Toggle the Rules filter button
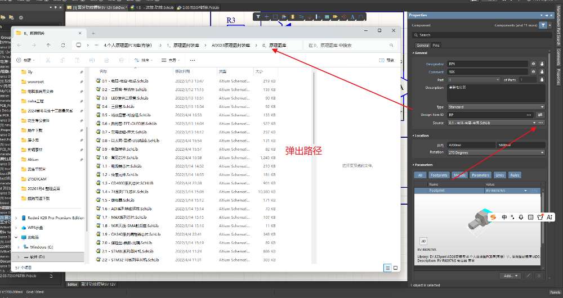Viewport: 563px width, 298px height. coord(515,175)
